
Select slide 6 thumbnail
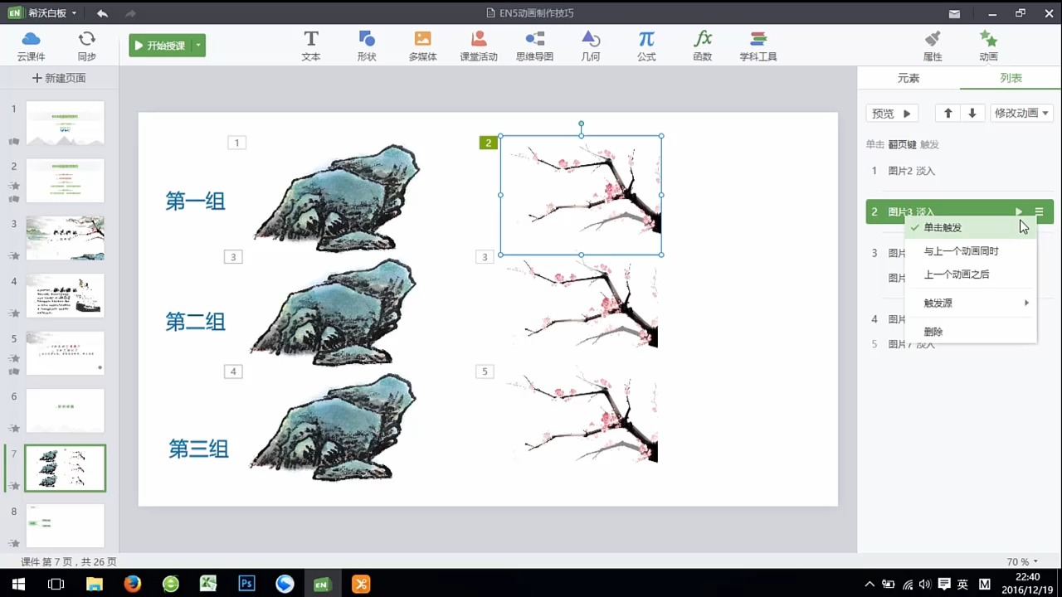(66, 410)
